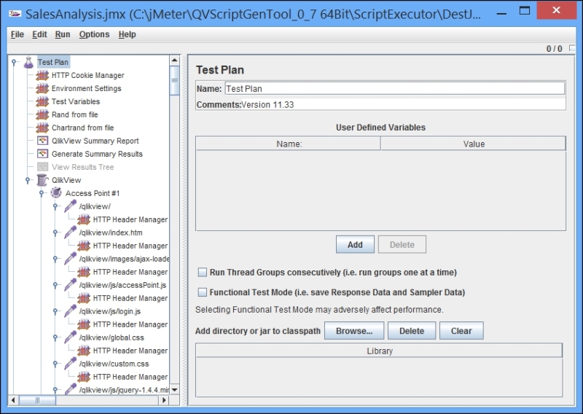The width and height of the screenshot is (583, 414).
Task: Click Header Manager icon under custom.css
Action: tap(84, 377)
